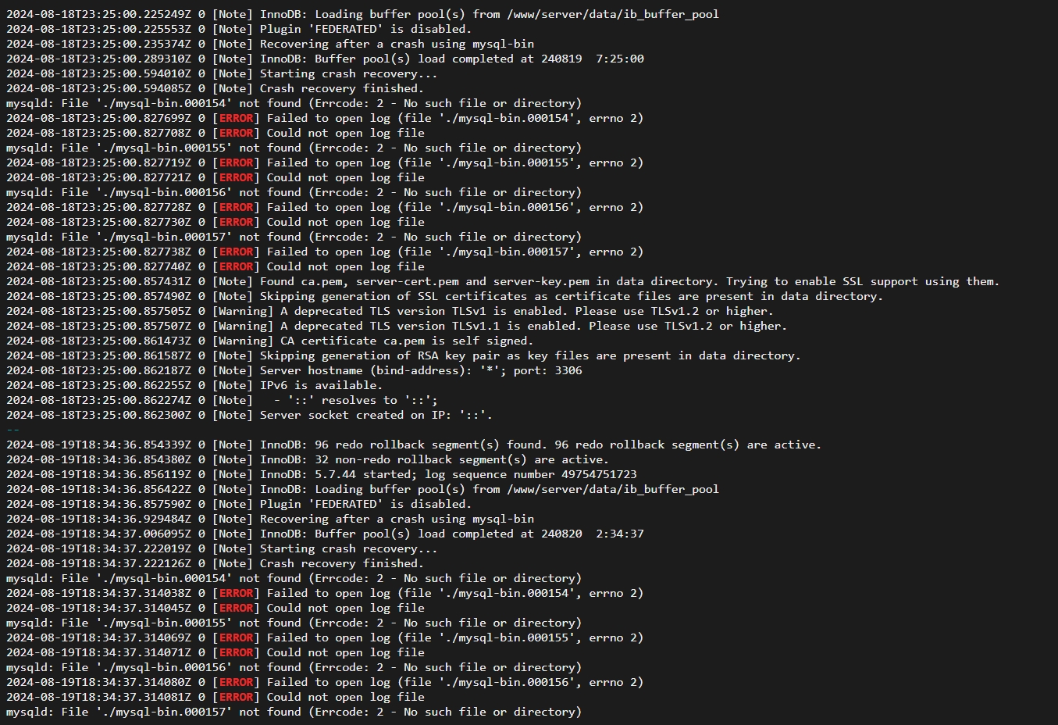
Task: Click the 'Found ca.pem, server-cert.pem' note line
Action: coord(503,281)
